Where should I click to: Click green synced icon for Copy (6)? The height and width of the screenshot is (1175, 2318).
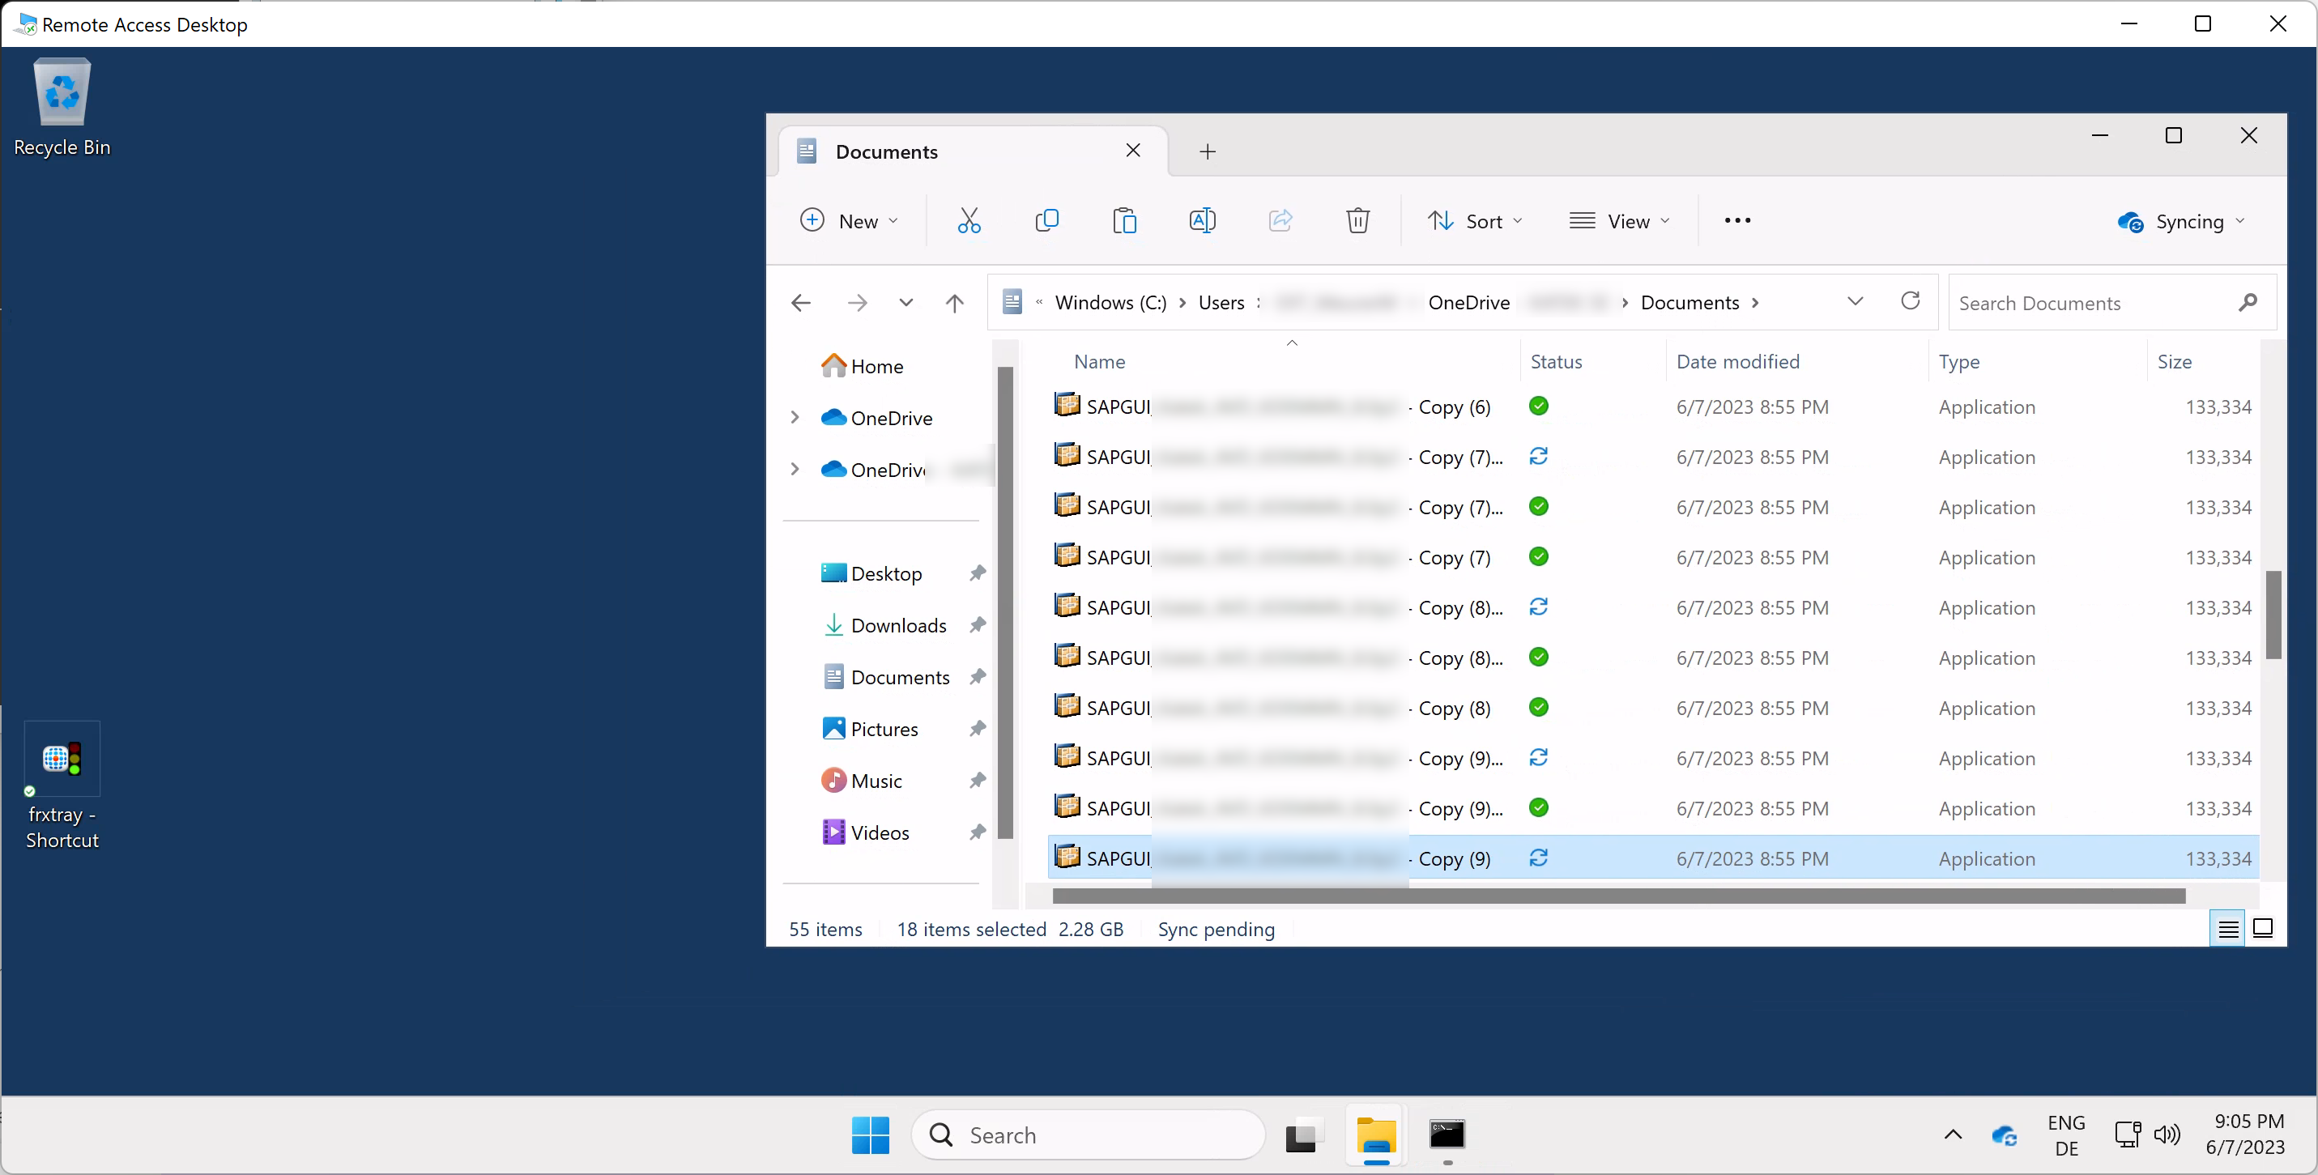tap(1539, 406)
